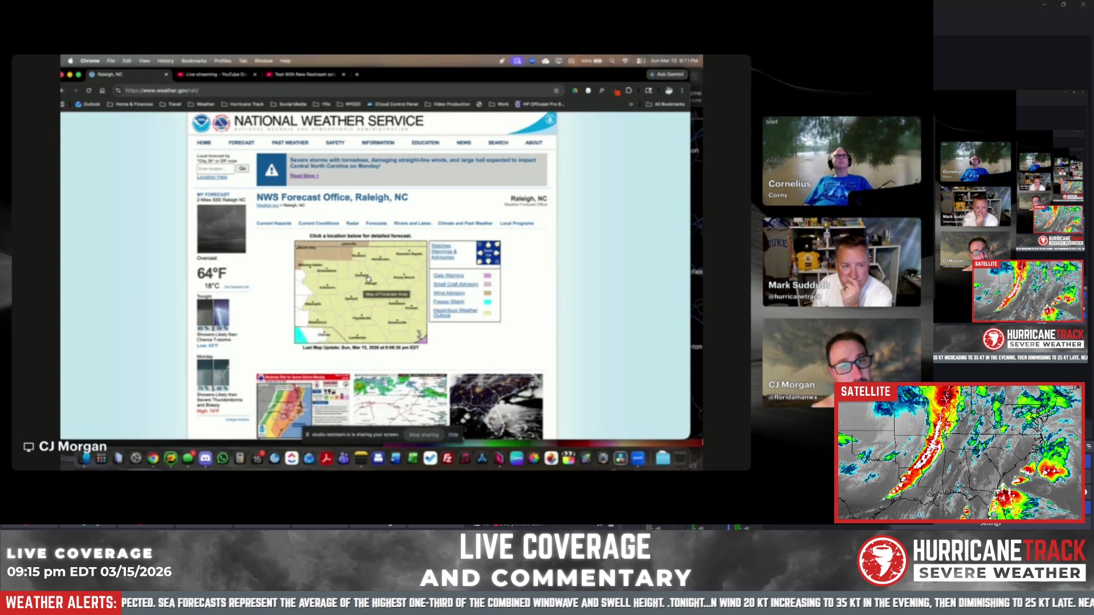Click the Gale Warning color swatch
Image resolution: width=1094 pixels, height=615 pixels.
click(487, 276)
